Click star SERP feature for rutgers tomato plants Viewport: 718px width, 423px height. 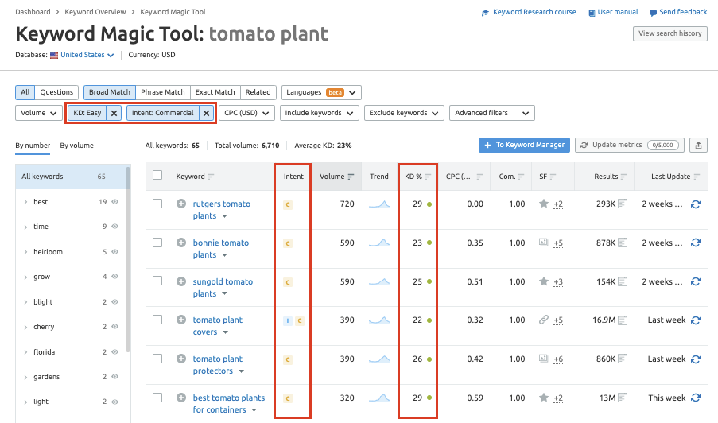click(x=544, y=204)
